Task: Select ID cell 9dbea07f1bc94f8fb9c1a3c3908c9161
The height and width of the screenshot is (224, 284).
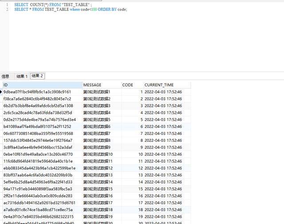Action: tap(43, 92)
